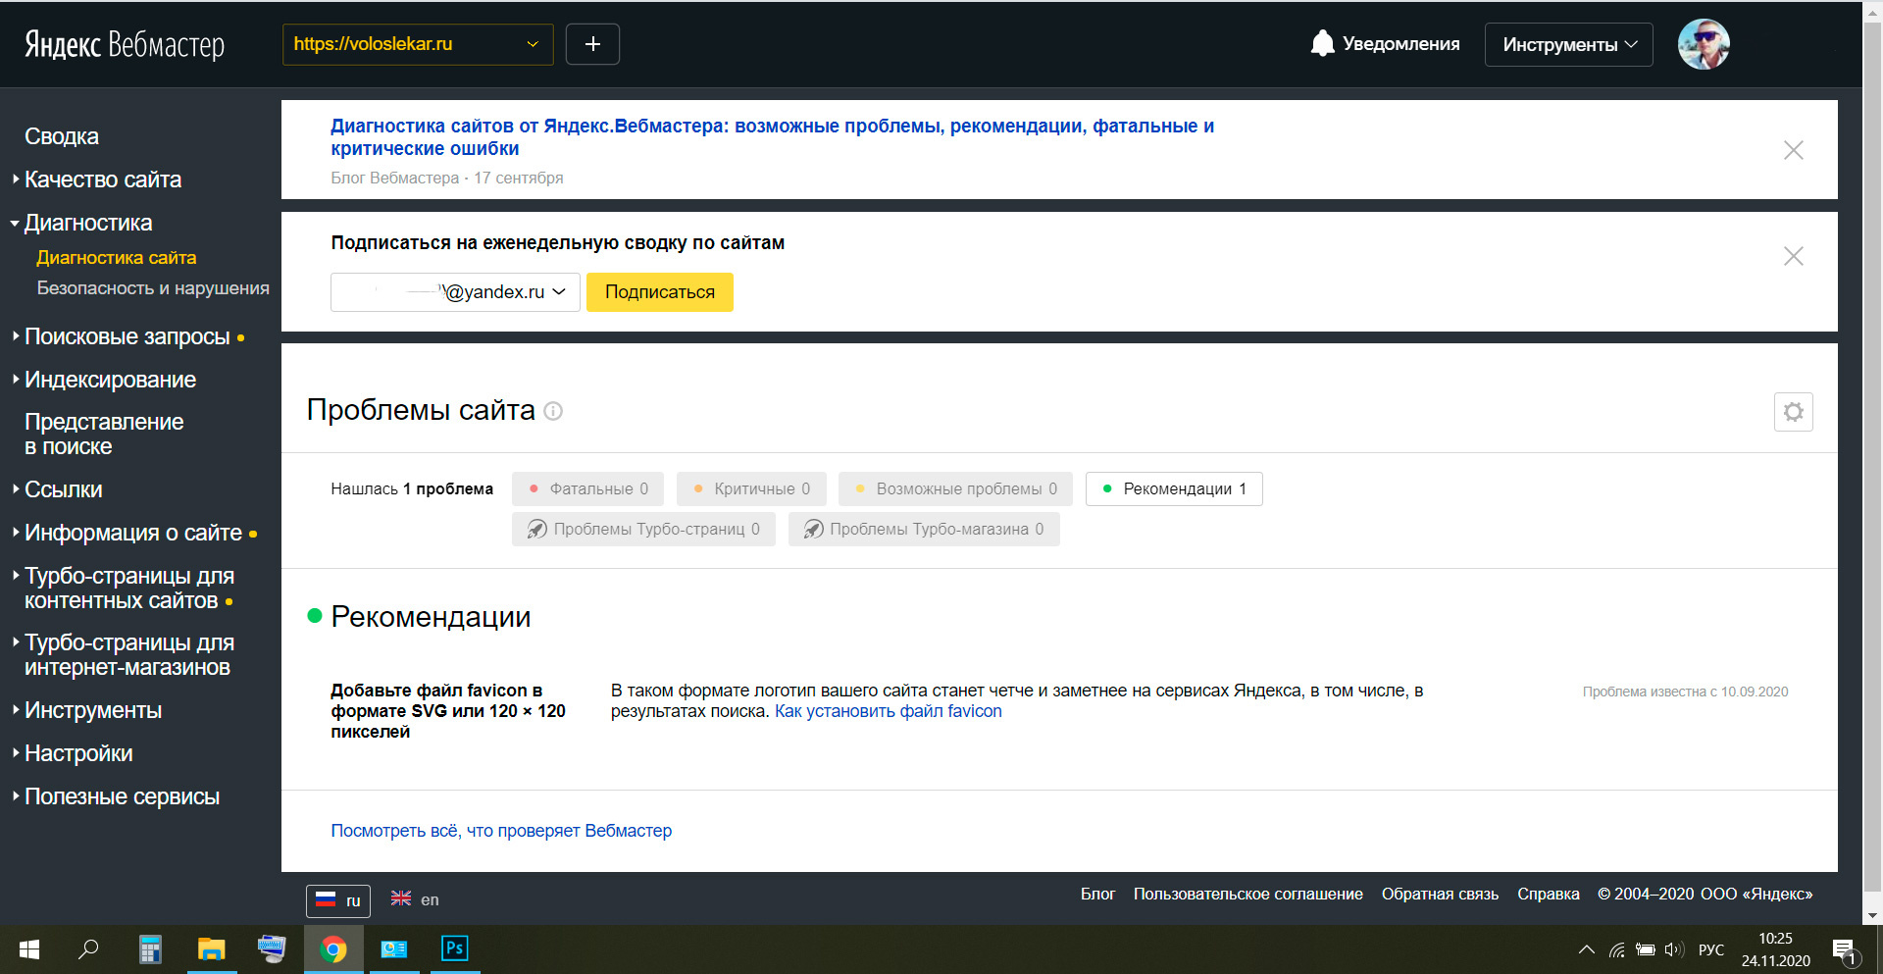
Task: Open Windows taskbar search
Action: point(88,949)
